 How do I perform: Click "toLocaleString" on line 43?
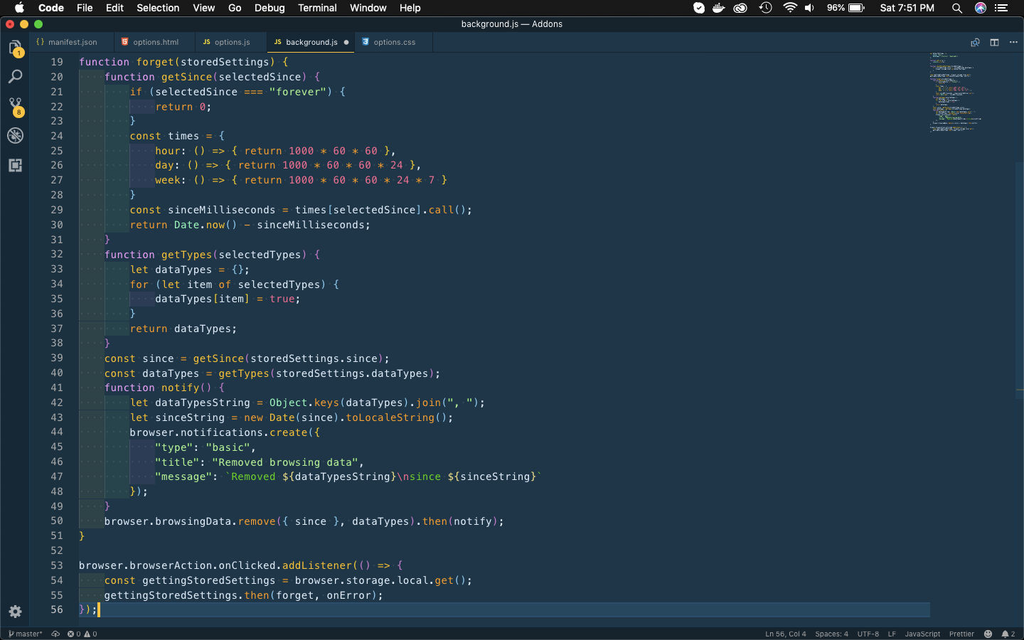(x=390, y=417)
